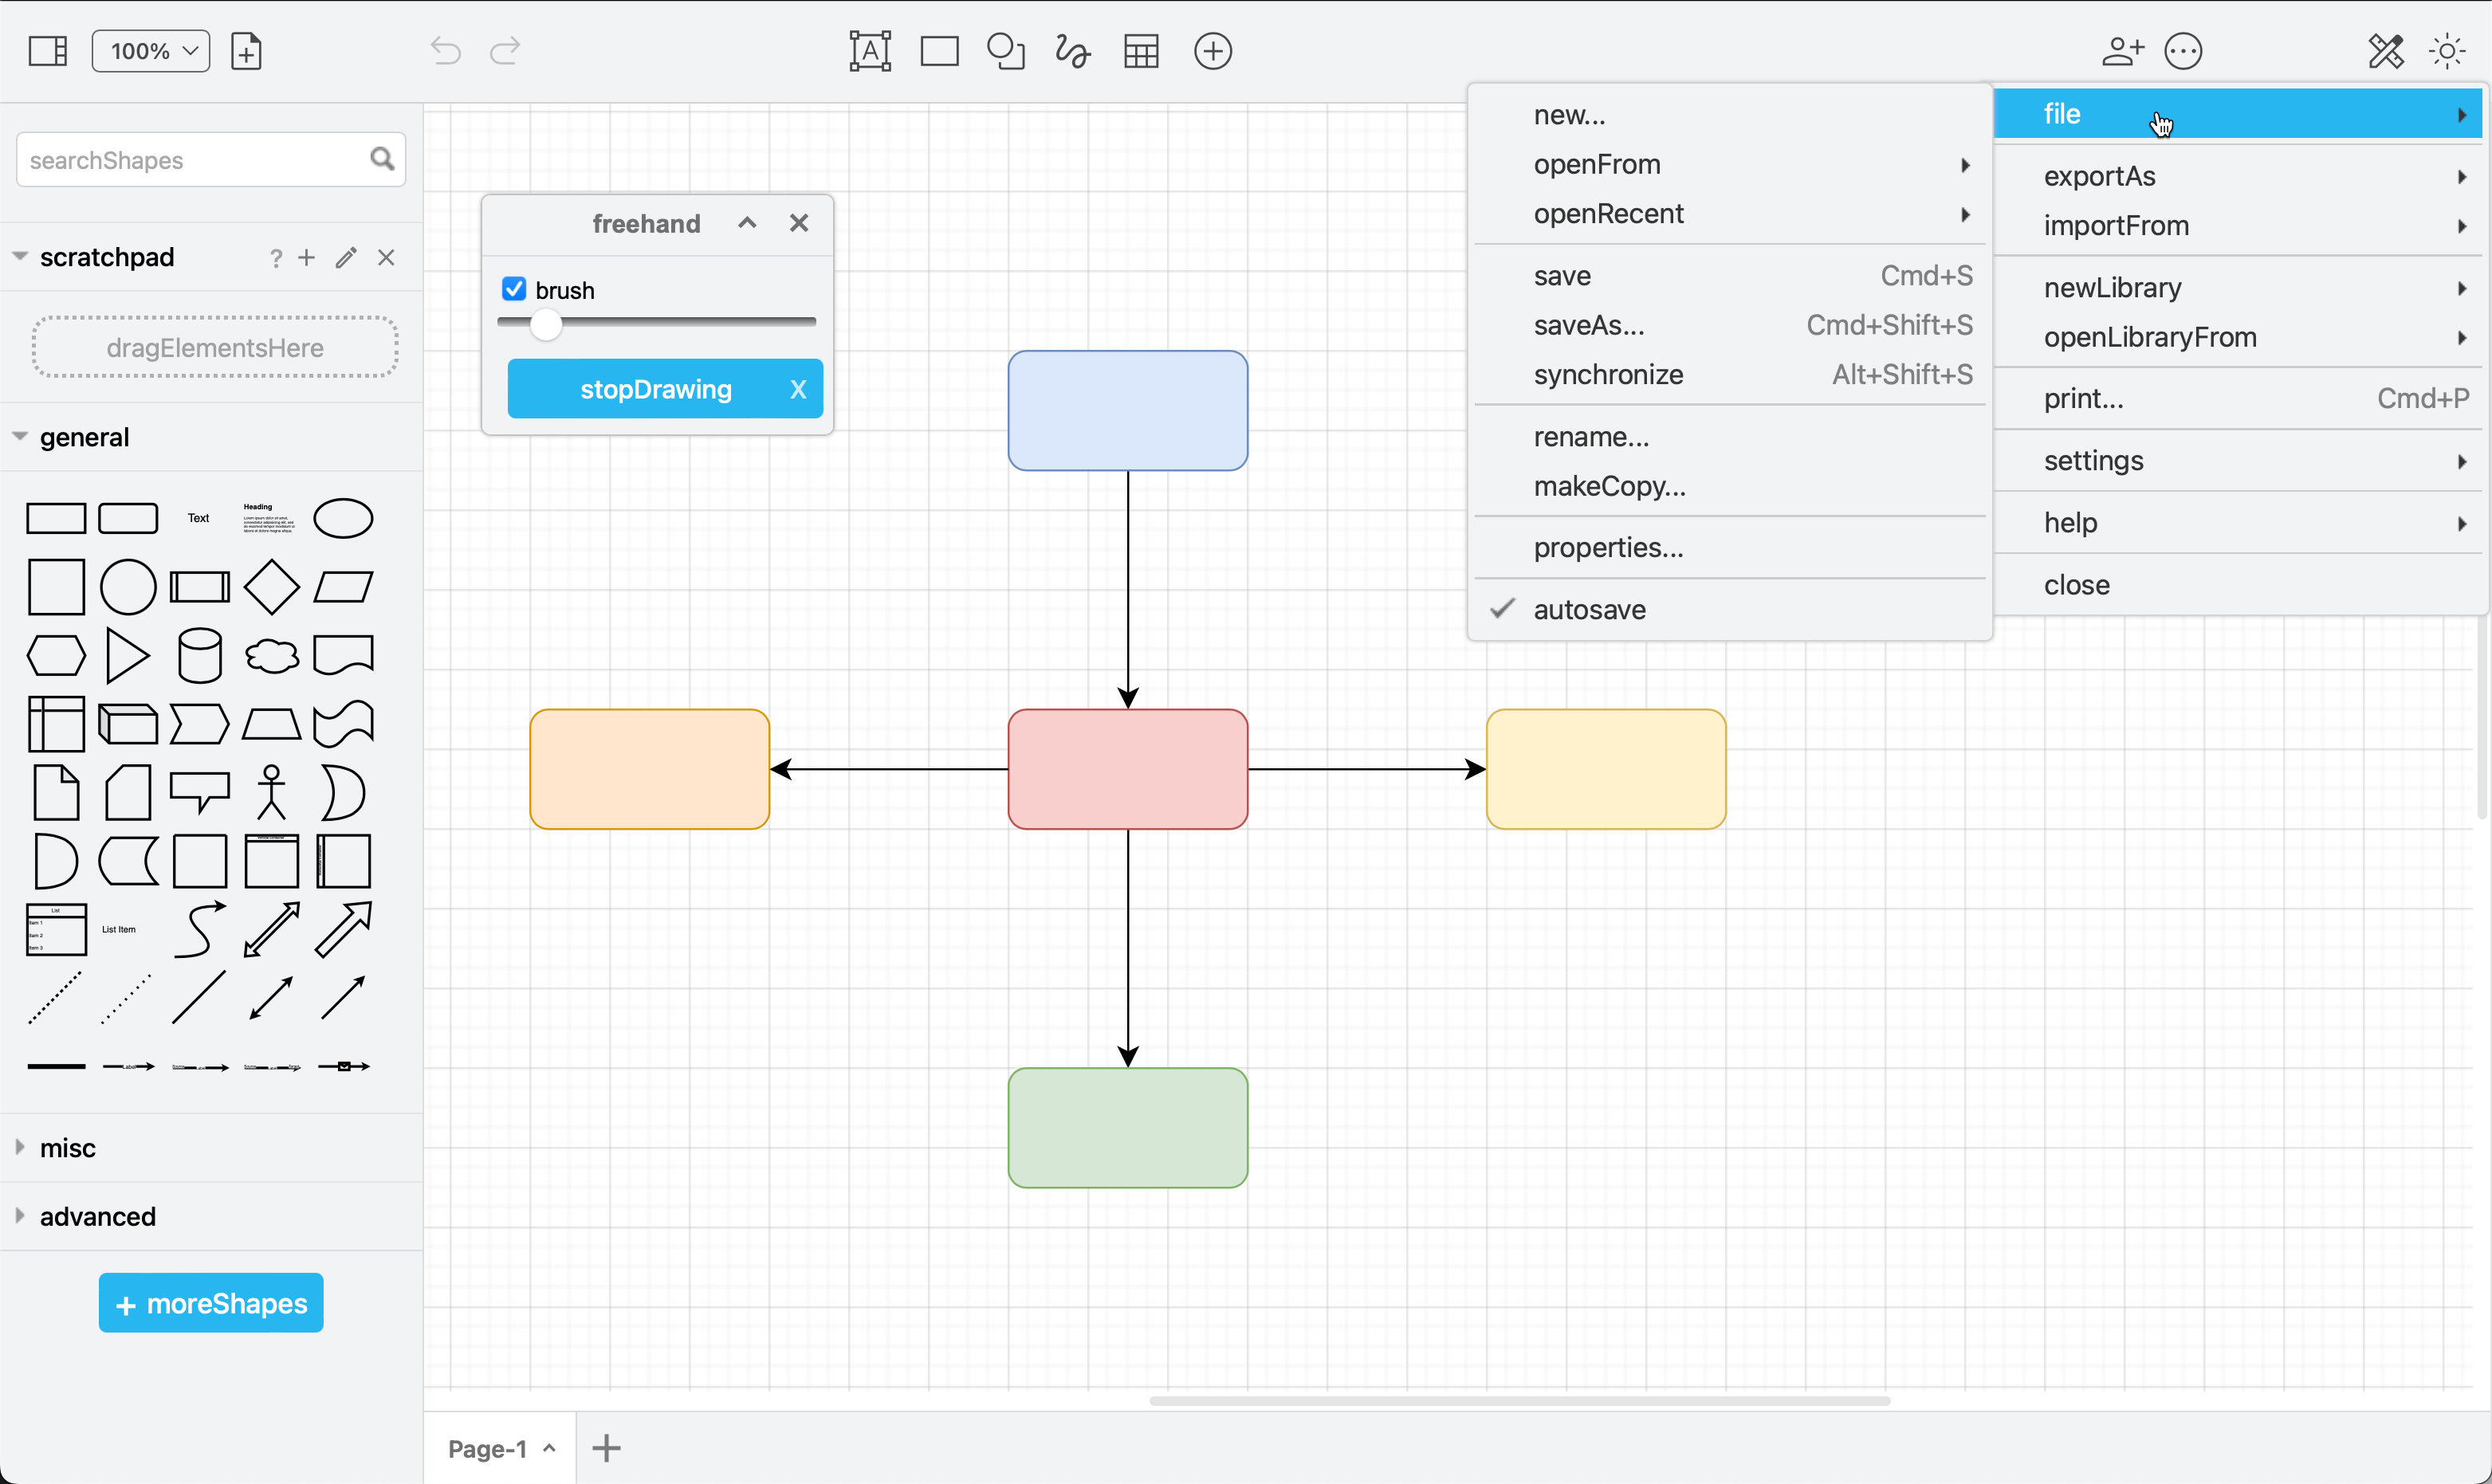Toggle autosave in the file menu

click(1590, 609)
